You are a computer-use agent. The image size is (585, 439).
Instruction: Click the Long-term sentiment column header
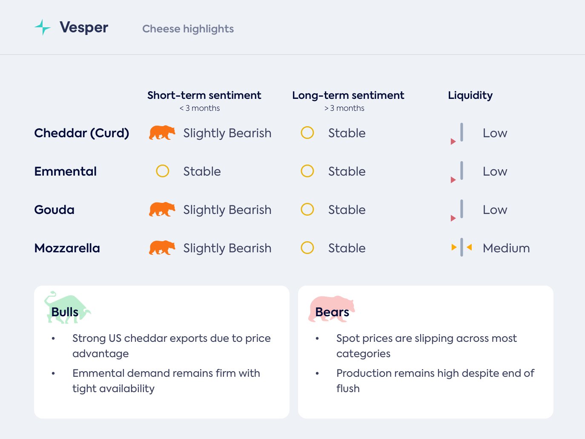pyautogui.click(x=348, y=95)
